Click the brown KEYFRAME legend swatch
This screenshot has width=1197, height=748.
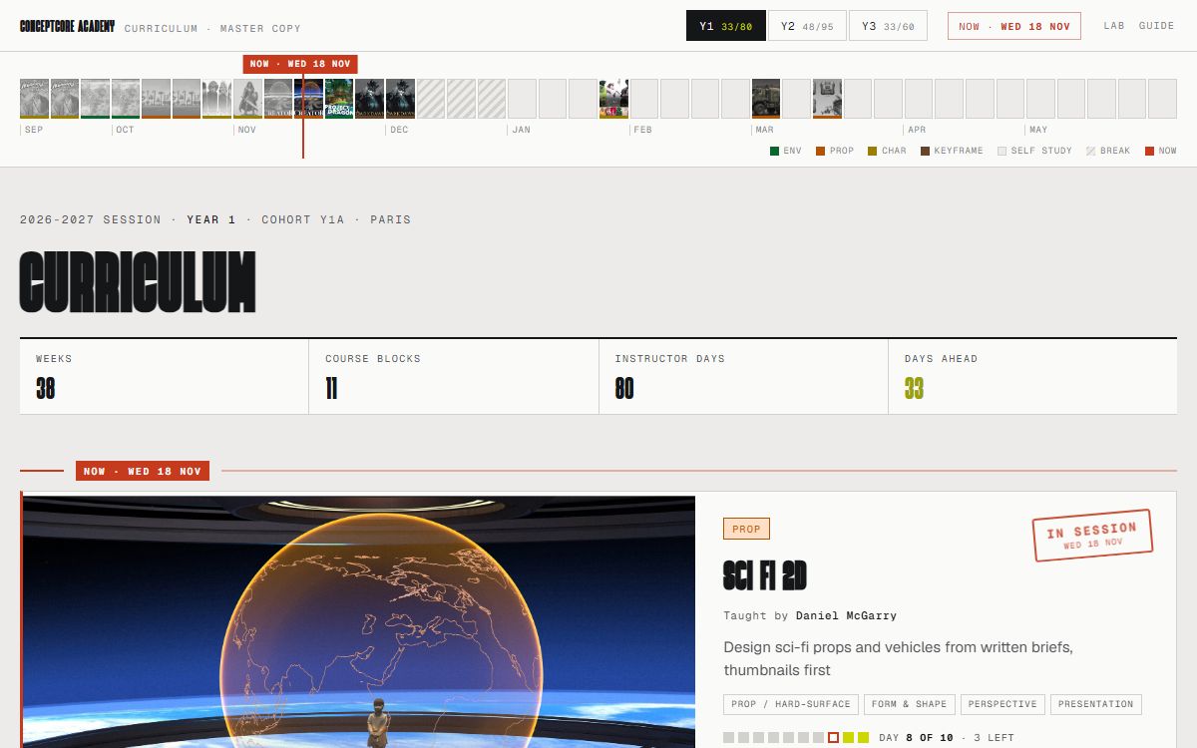point(925,151)
